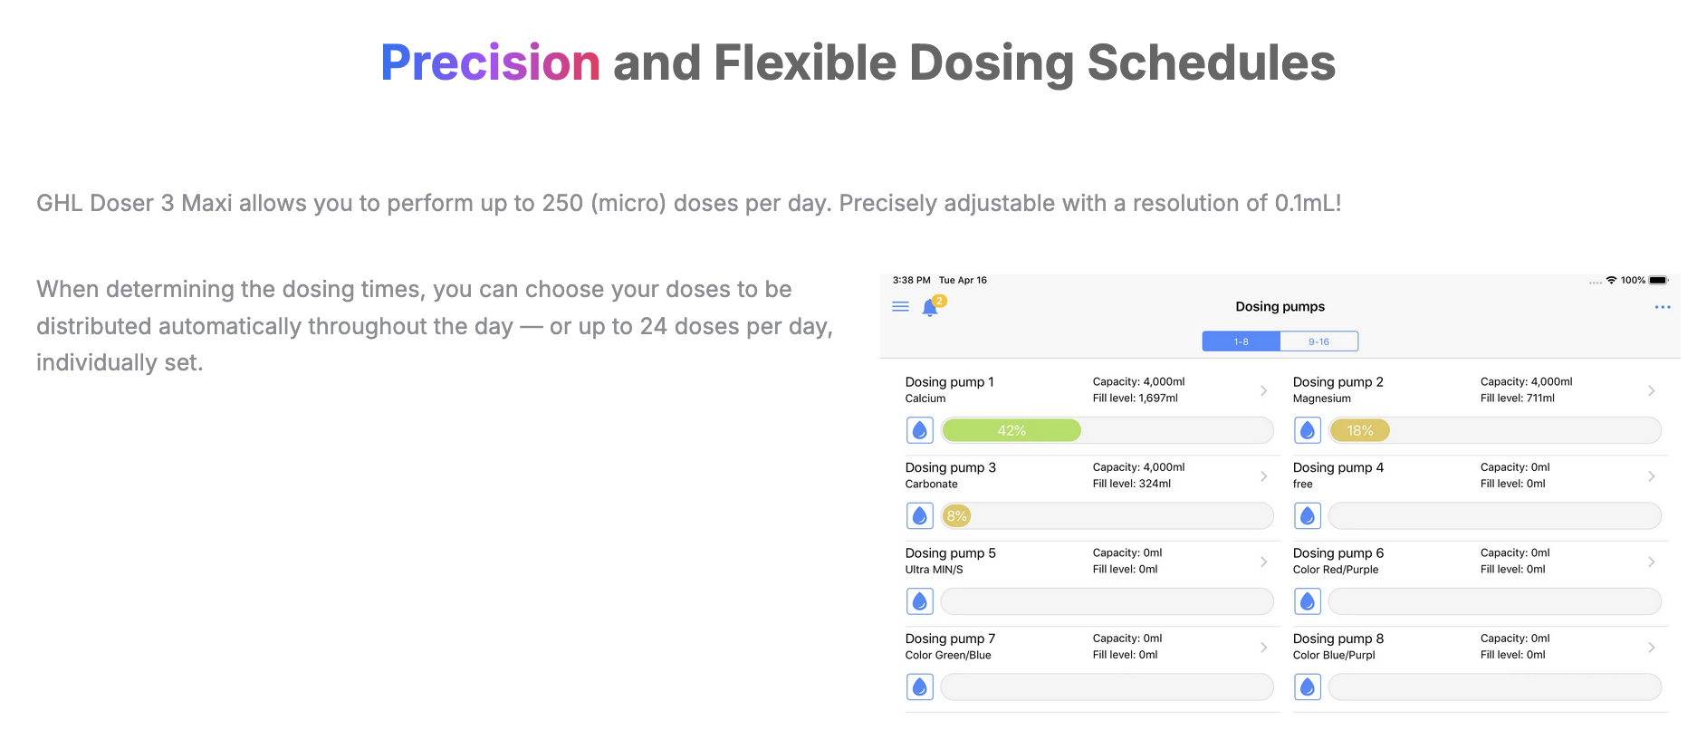Screen dimensions: 1697x730
Task: Expand Dosing pump 1 details chevron
Action: (1264, 390)
